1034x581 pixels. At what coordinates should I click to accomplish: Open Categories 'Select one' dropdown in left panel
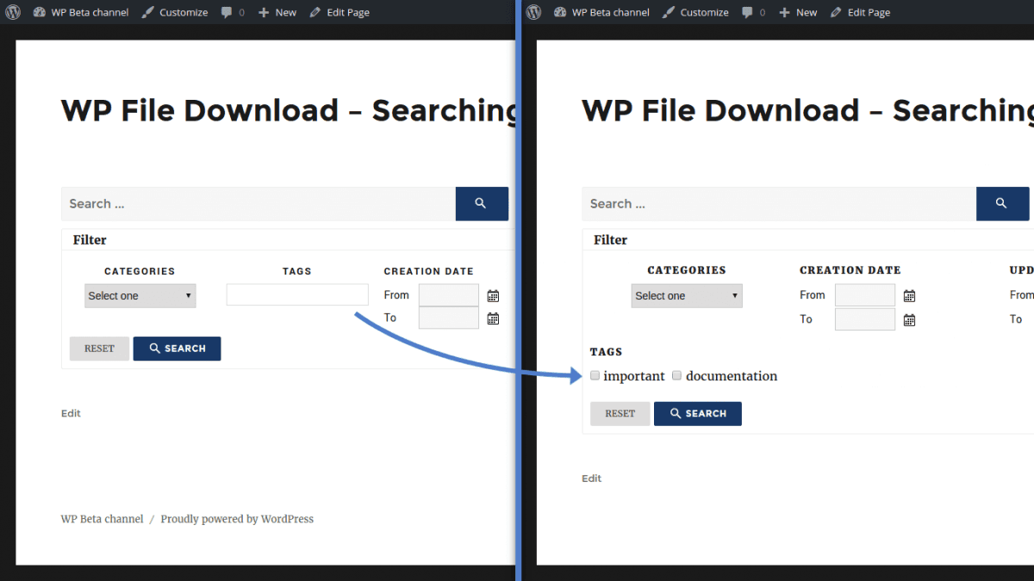click(140, 296)
